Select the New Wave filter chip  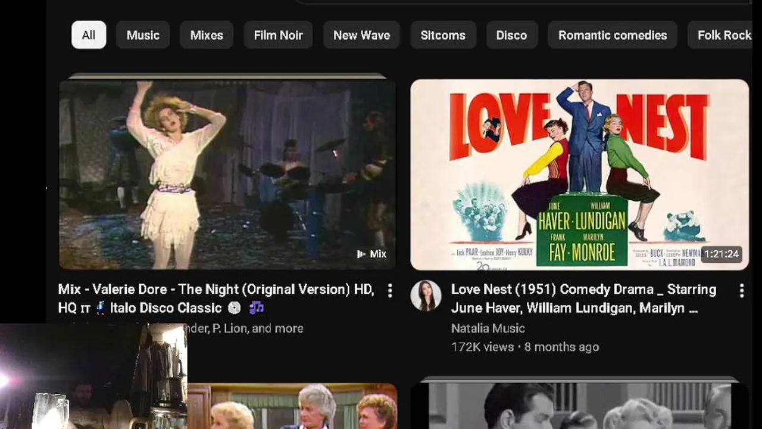click(361, 35)
